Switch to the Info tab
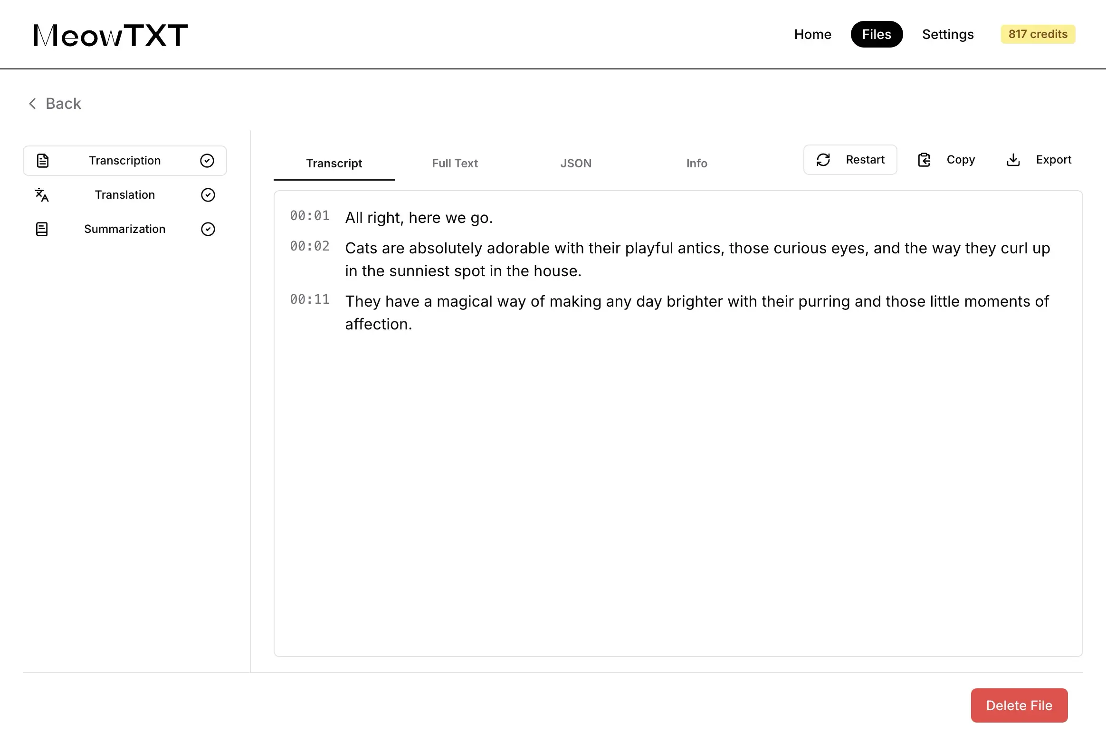 click(696, 164)
